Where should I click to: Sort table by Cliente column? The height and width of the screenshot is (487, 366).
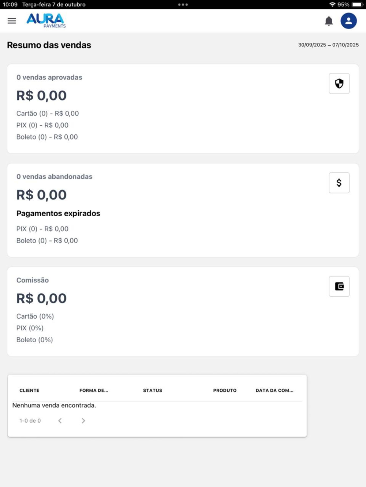tap(29, 391)
